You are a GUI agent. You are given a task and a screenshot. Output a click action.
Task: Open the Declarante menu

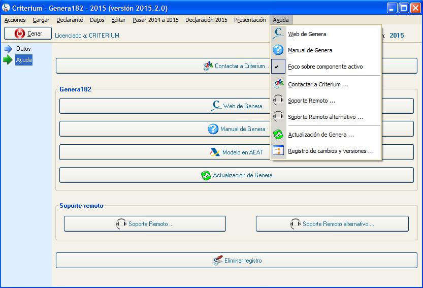[70, 20]
